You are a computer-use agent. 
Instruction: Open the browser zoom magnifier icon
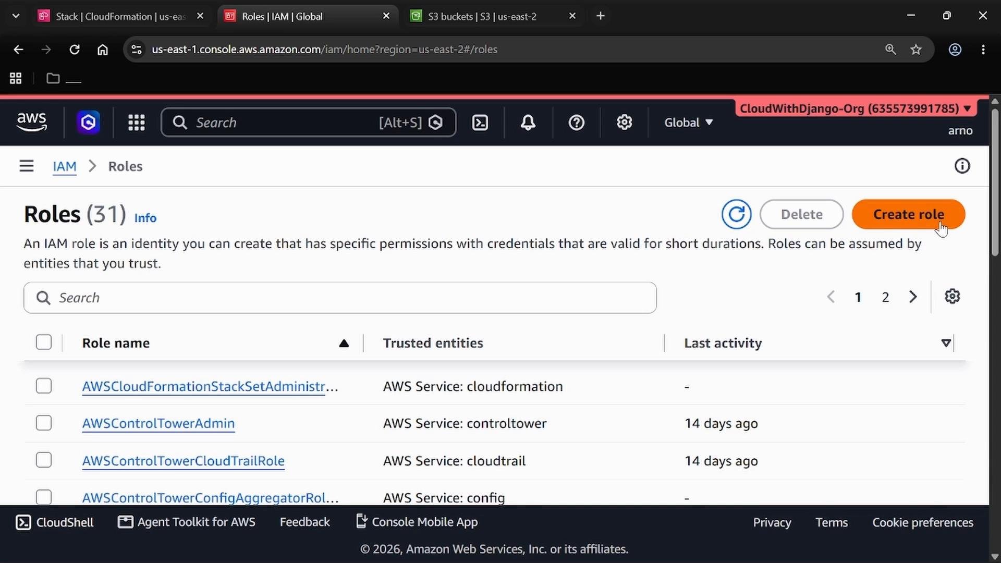[x=890, y=50]
